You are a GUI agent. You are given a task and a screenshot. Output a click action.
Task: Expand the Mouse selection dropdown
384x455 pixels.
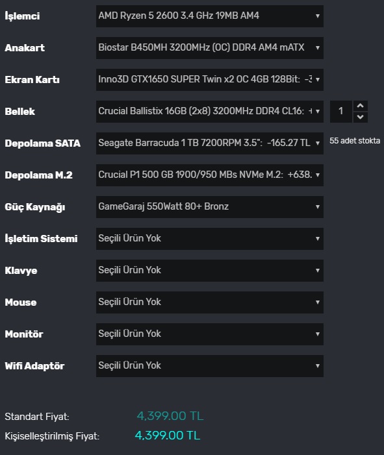tap(210, 302)
